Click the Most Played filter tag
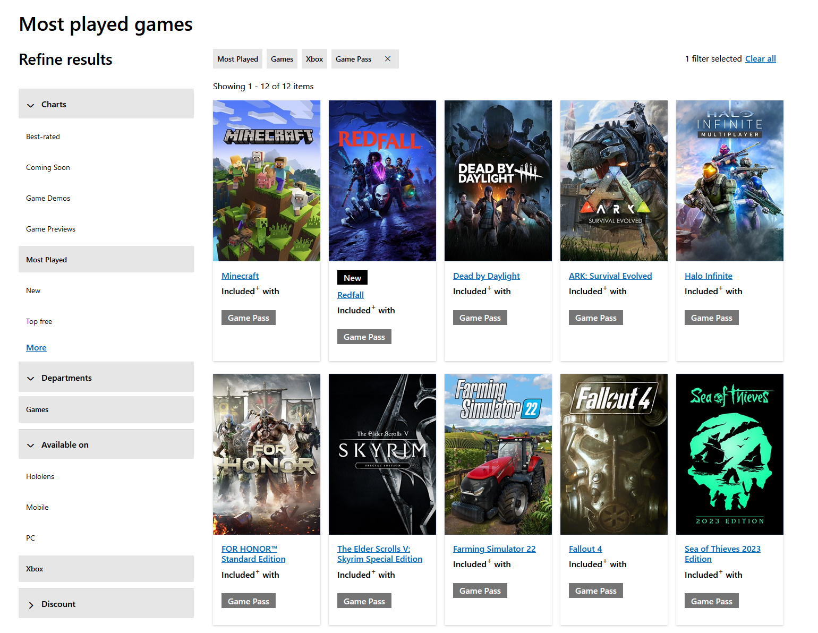Screen dimensions: 818x633 click(x=237, y=59)
